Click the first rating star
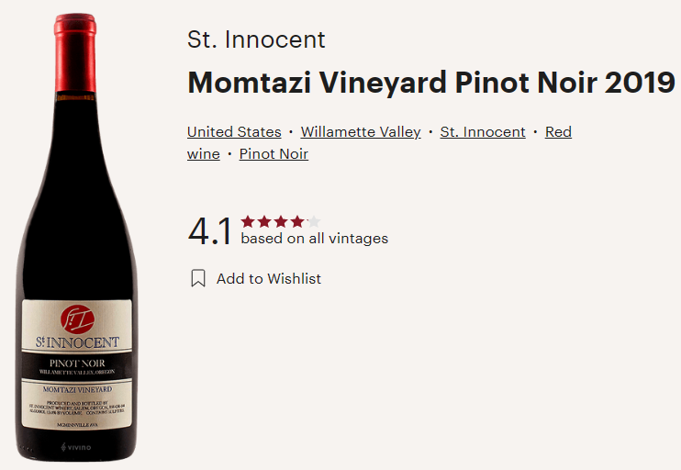The height and width of the screenshot is (470, 681). (x=248, y=221)
